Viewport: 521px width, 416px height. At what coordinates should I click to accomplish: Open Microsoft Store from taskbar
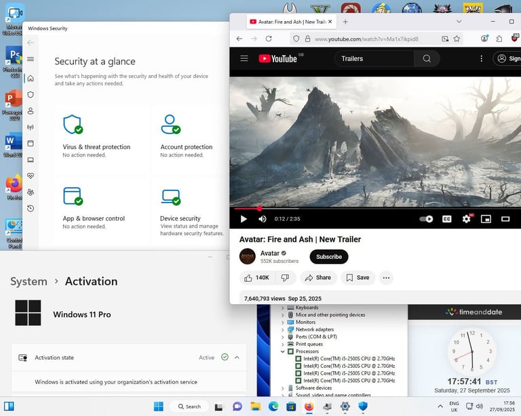click(x=291, y=407)
